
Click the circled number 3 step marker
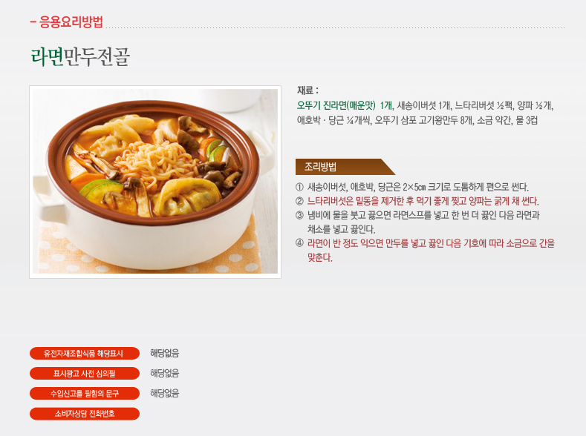tap(299, 215)
